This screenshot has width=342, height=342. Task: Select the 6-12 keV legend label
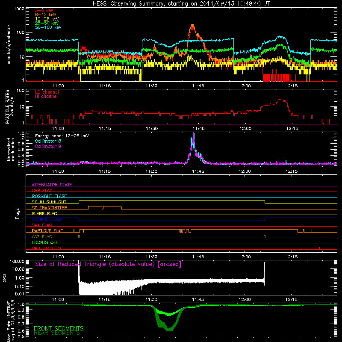46,15
